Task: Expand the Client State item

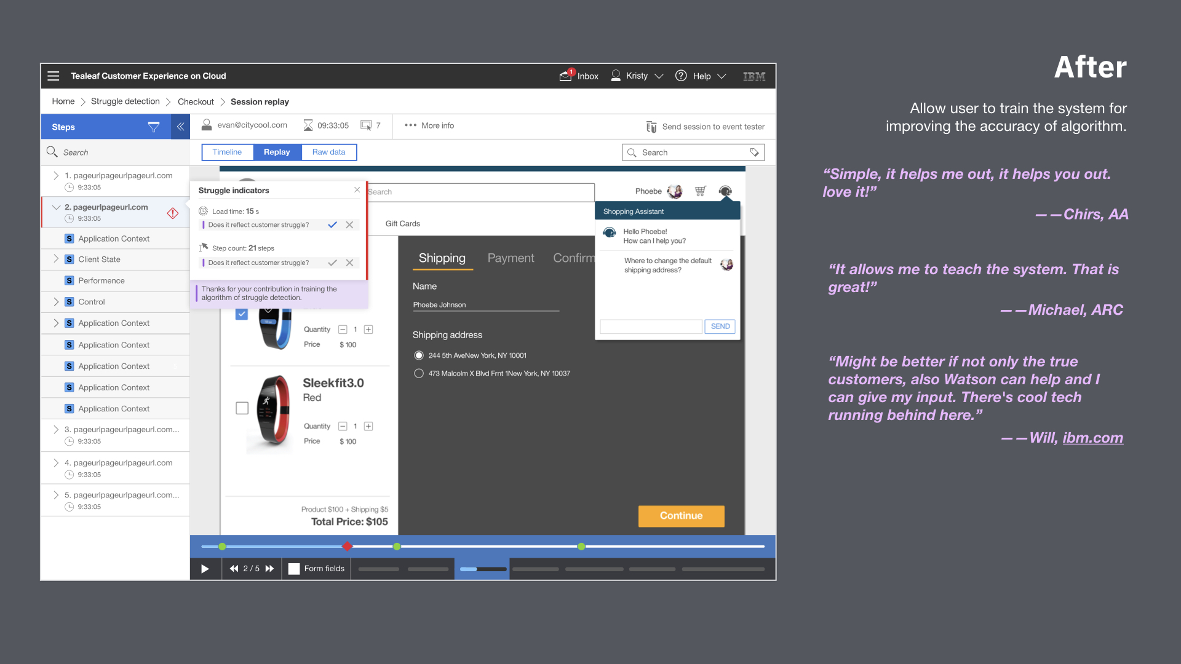Action: pyautogui.click(x=56, y=259)
